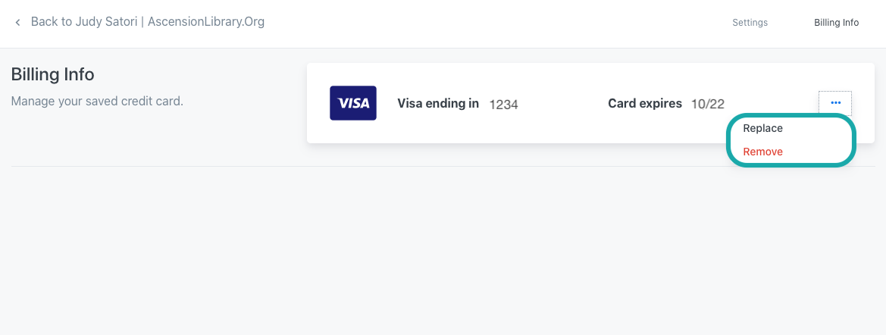Click the Billing Info page heading

52,74
